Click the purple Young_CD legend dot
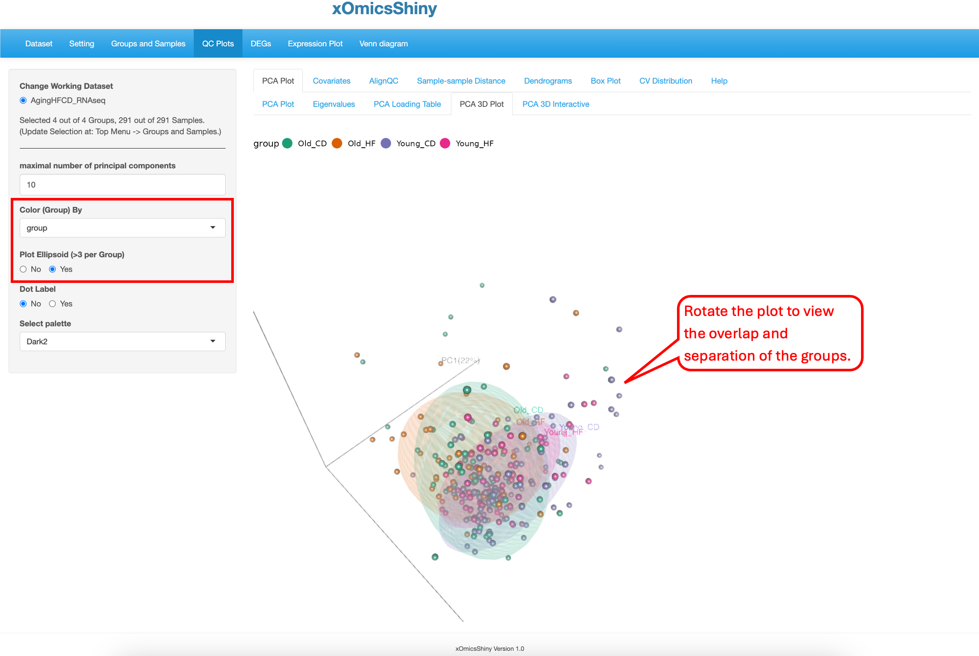979x656 pixels. [386, 143]
